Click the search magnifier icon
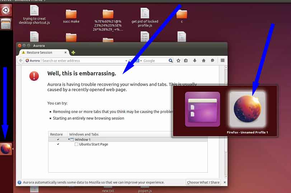The width and height of the screenshot is (291, 193). [x=170, y=60]
